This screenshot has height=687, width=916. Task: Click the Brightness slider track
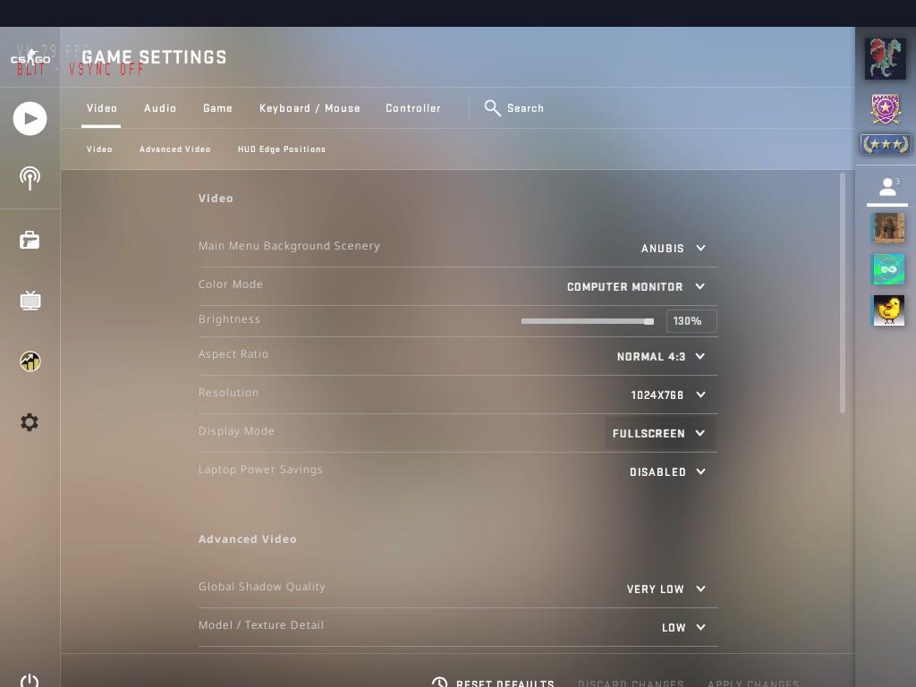[x=587, y=321]
